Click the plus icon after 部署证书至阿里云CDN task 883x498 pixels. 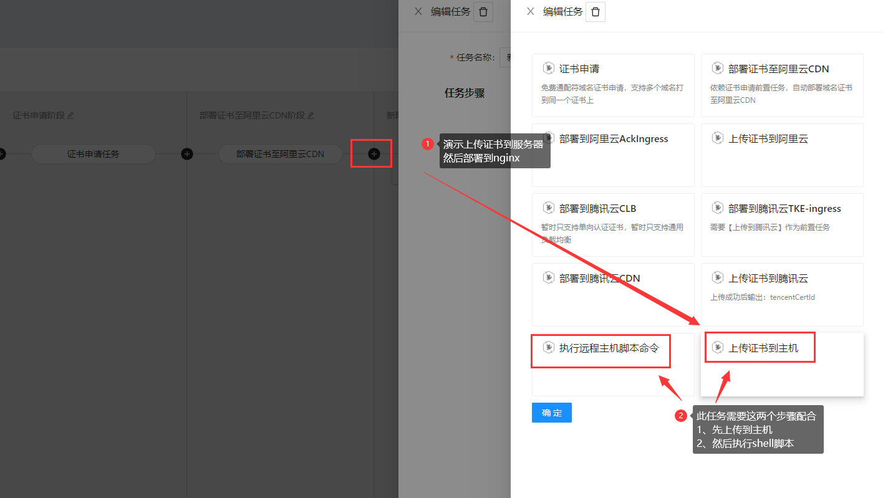click(x=374, y=154)
